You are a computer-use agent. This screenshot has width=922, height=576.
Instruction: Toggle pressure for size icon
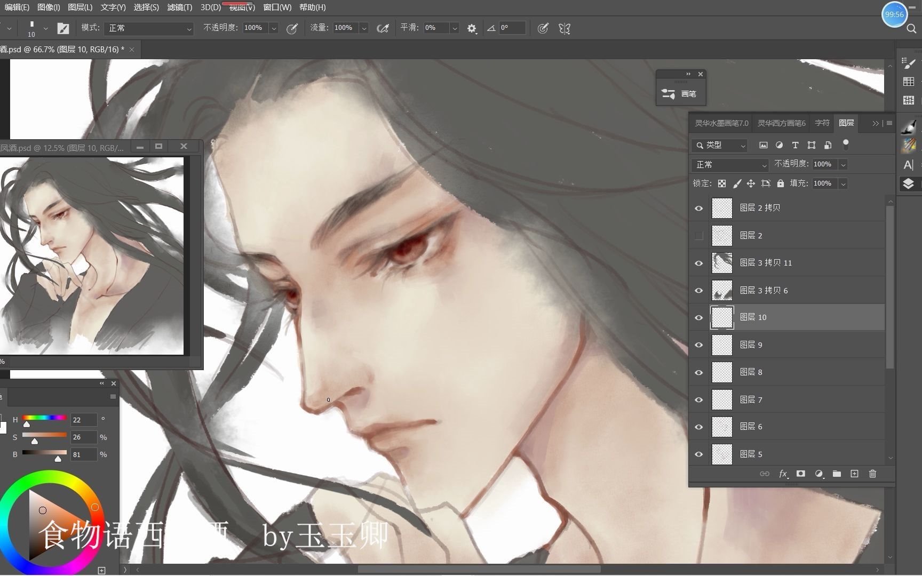[x=543, y=28]
